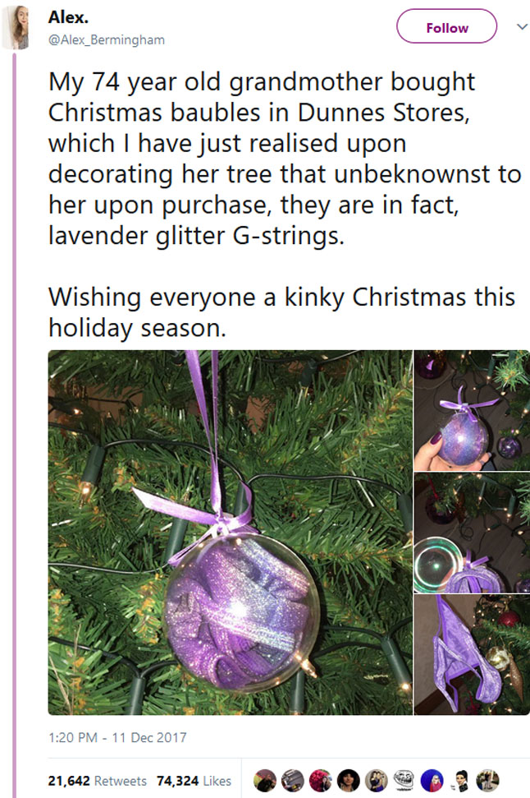Open the @Alex_Bermingham handle link
Viewport: 530px width, 798px height.
(x=106, y=39)
